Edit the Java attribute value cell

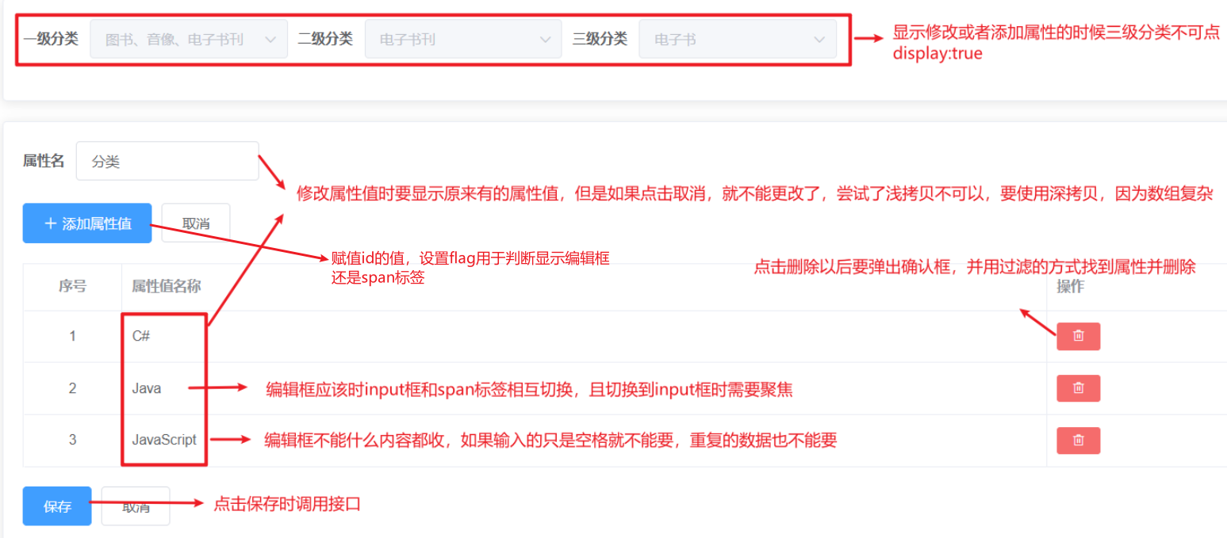coord(147,388)
